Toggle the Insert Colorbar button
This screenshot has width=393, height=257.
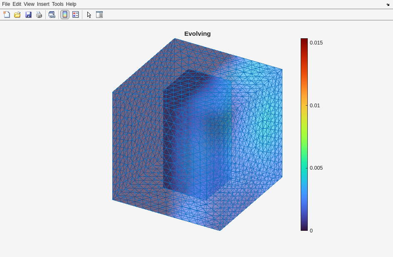65,15
